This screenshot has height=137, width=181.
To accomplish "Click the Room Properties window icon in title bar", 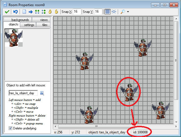I will tap(5, 5).
